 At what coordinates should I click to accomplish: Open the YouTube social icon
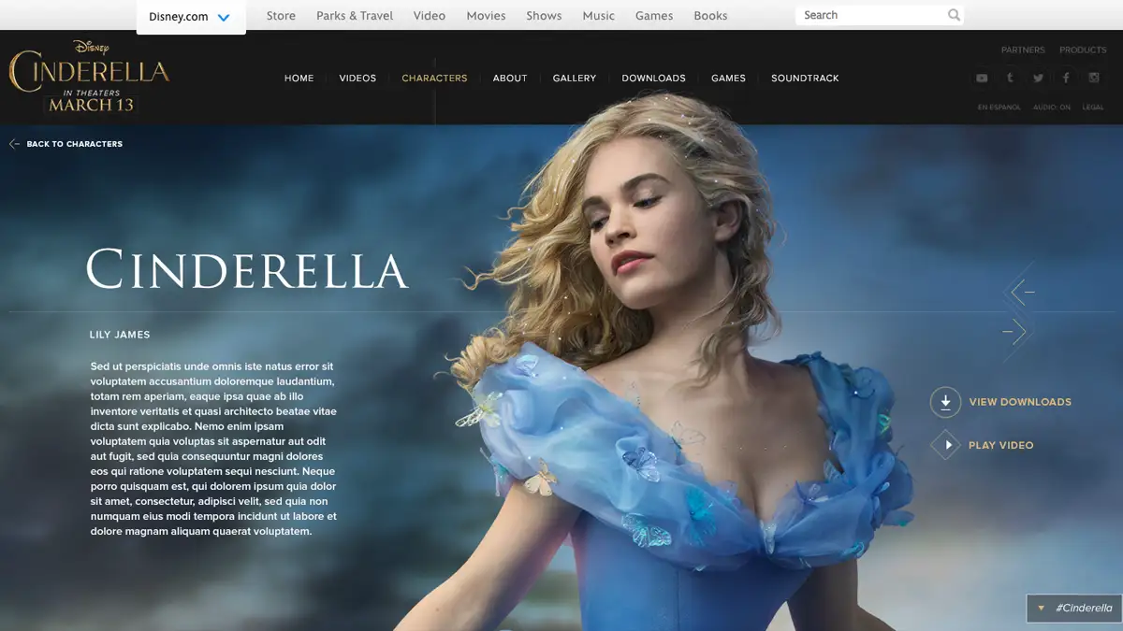click(x=981, y=79)
